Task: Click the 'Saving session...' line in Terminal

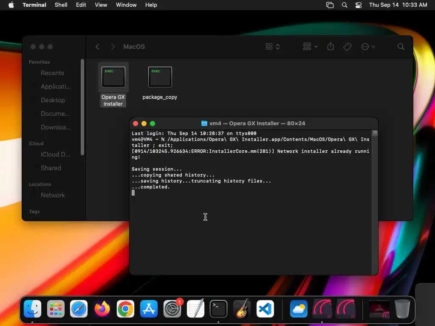Action: 157,169
